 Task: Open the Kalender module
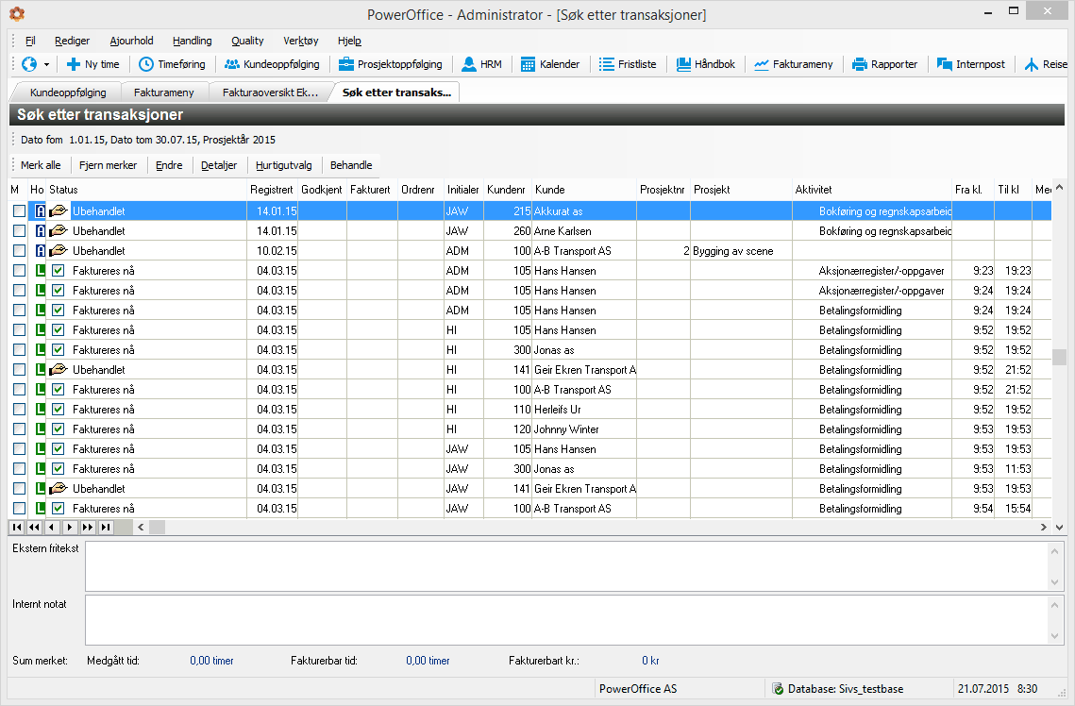pyautogui.click(x=550, y=64)
